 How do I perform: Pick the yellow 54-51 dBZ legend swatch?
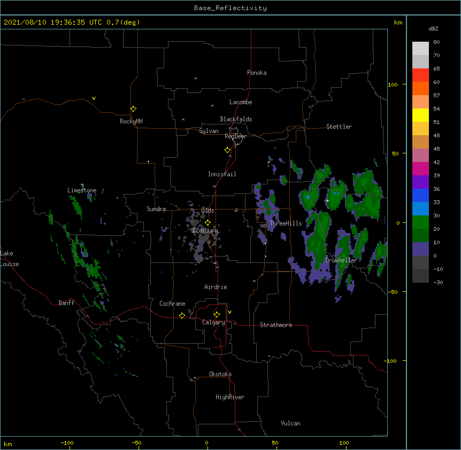tap(420, 115)
